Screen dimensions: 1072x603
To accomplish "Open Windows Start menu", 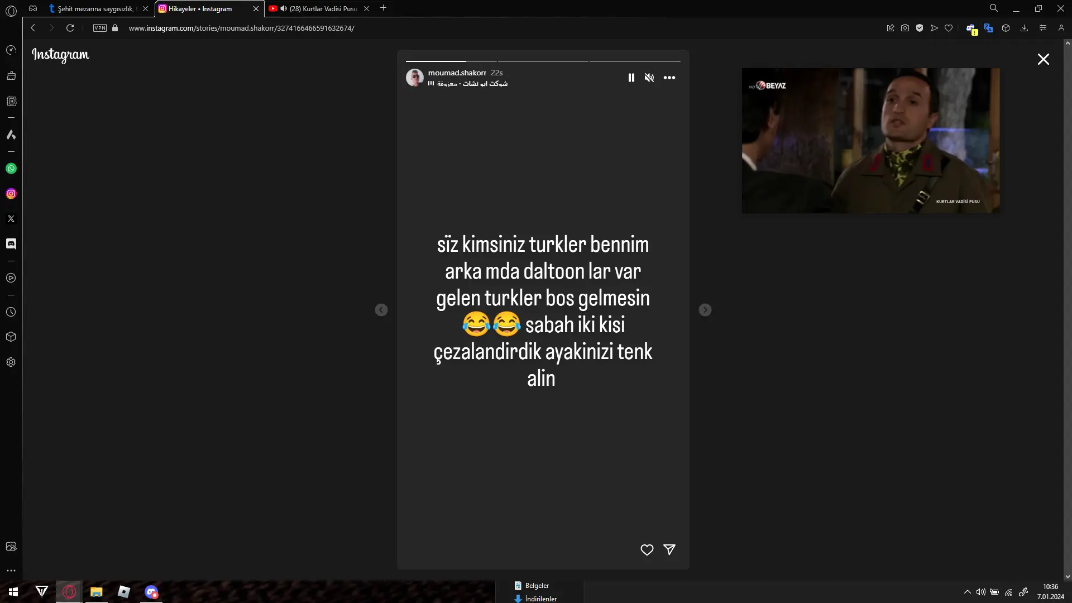I will point(13,592).
